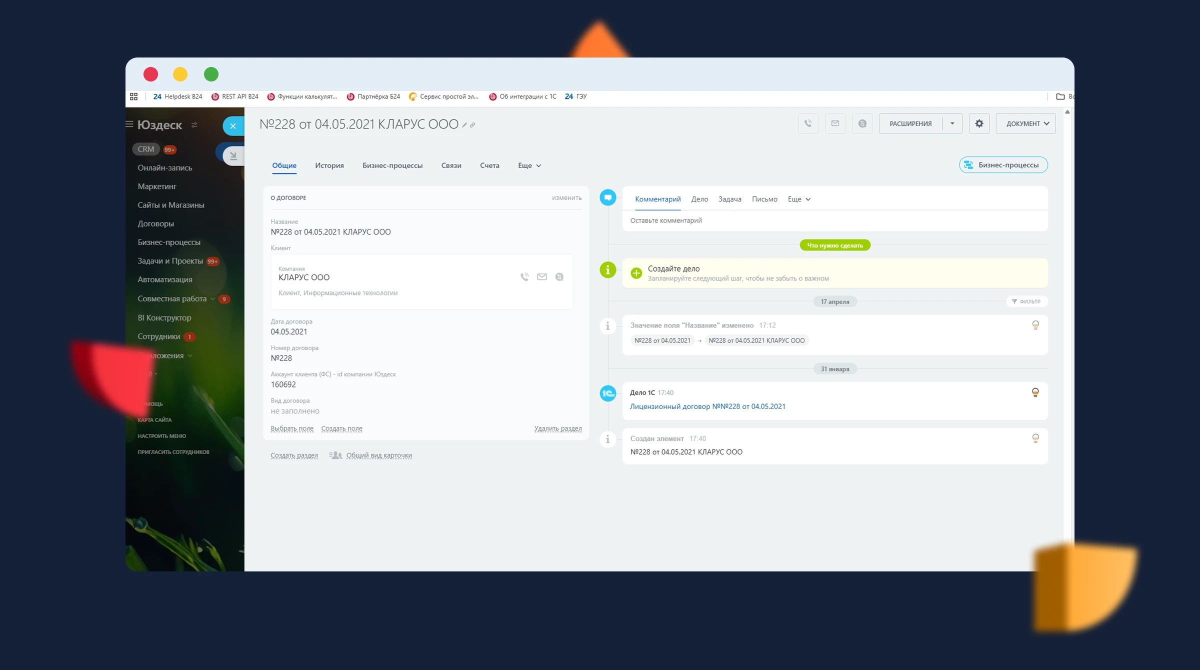Expand the Еще menu in the timeline editor
This screenshot has width=1200, height=670.
point(799,199)
